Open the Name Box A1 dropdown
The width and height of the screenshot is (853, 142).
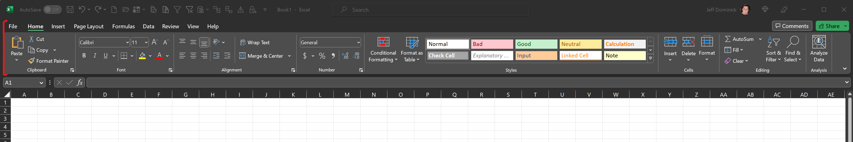(41, 83)
